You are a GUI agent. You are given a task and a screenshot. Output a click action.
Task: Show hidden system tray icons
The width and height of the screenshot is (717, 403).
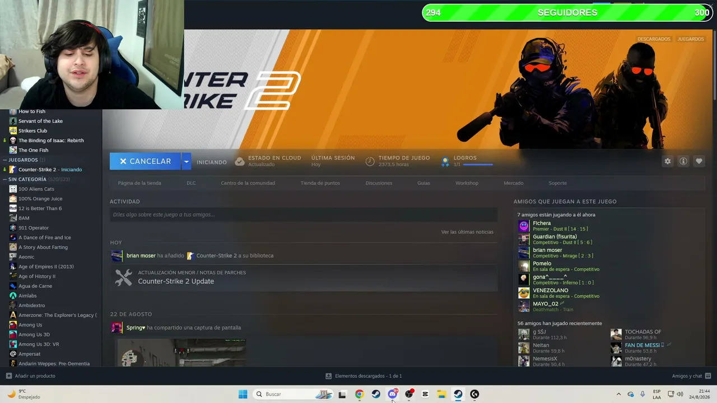618,394
